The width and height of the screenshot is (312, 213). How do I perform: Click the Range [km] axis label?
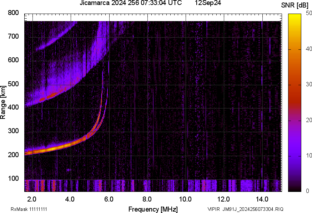3,102
